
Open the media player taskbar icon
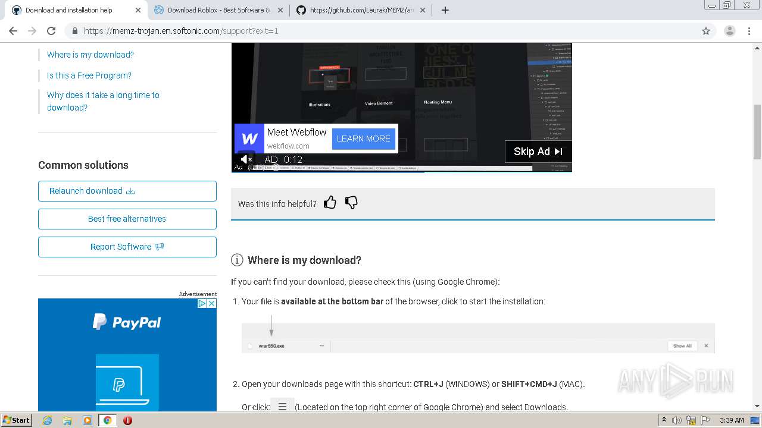pyautogui.click(x=88, y=420)
